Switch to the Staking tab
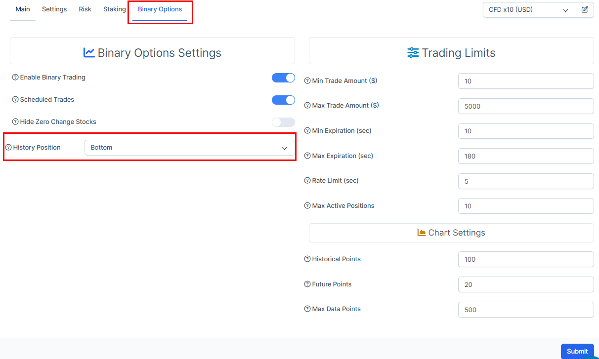 pos(114,9)
